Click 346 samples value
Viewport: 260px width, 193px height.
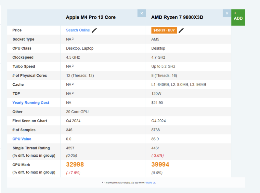pos(69,130)
